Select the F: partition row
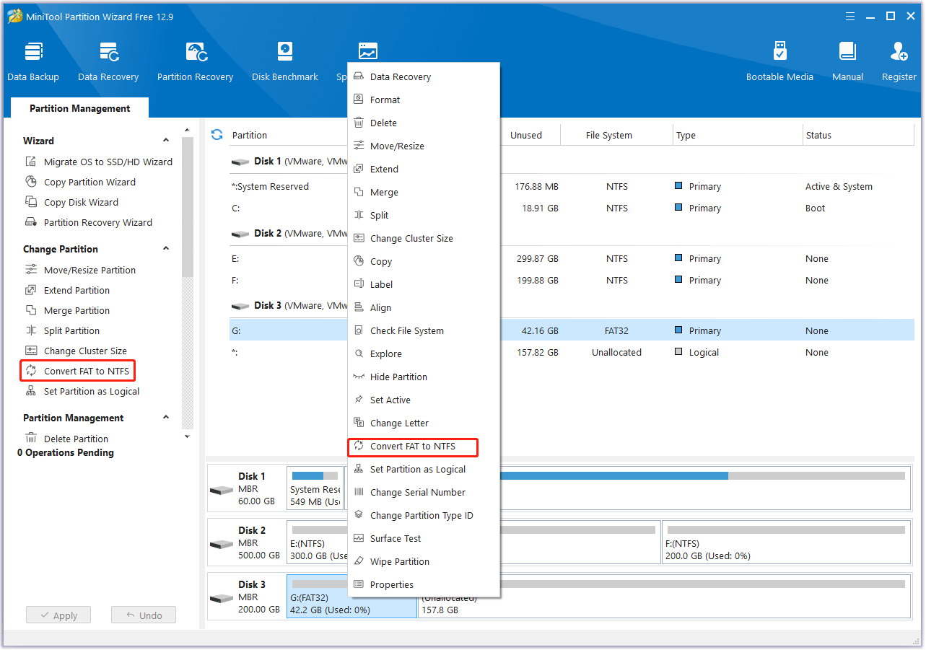Image resolution: width=926 pixels, height=650 pixels. pyautogui.click(x=572, y=280)
